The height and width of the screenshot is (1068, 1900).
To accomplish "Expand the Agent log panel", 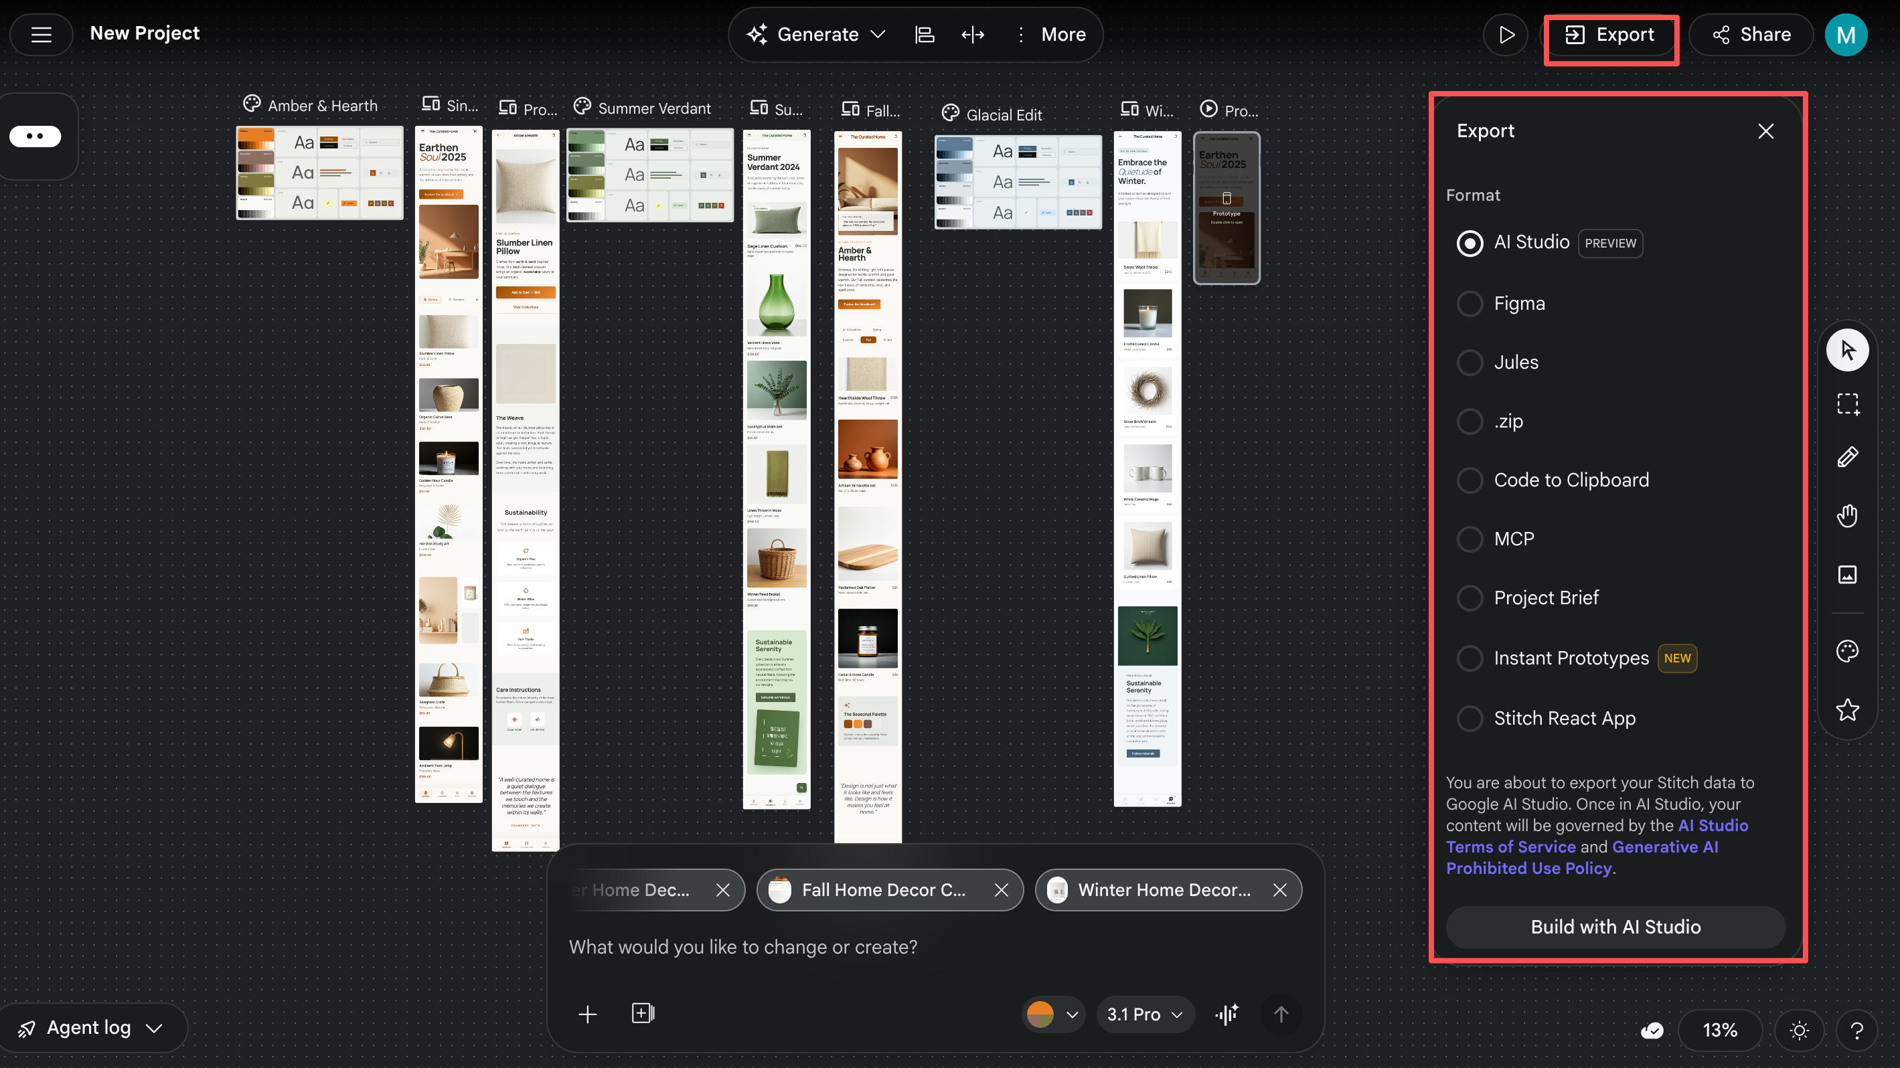I will coord(92,1027).
